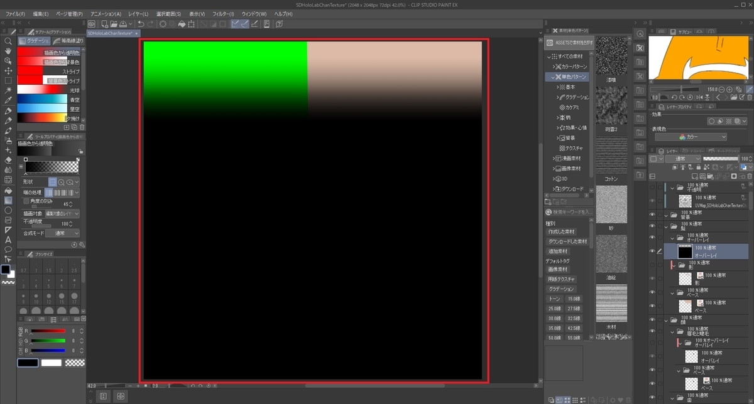Click the Undo arrow in command bar
754x404 pixels.
[141, 24]
